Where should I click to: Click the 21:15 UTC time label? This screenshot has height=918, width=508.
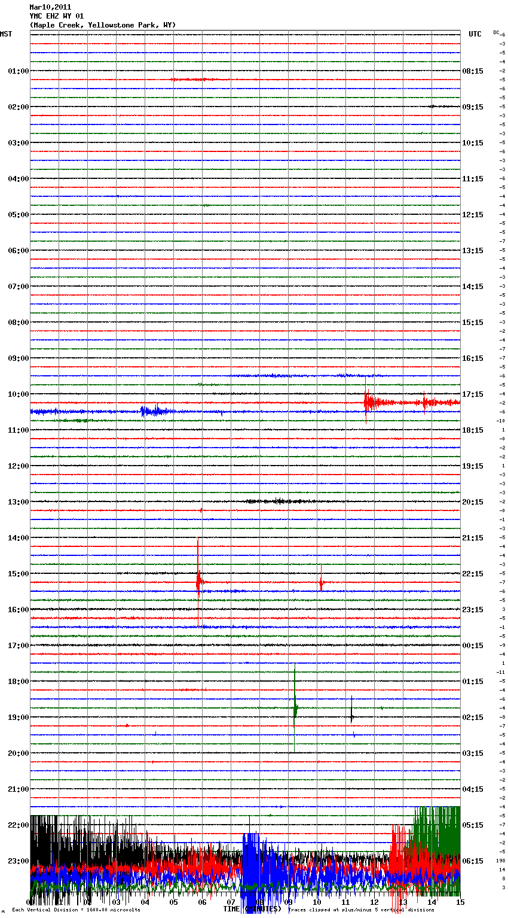(x=473, y=538)
